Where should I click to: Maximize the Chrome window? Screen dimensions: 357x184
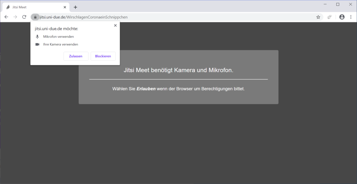(338, 4)
